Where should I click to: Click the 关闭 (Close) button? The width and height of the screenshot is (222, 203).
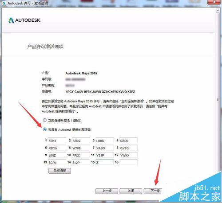(x=131, y=191)
